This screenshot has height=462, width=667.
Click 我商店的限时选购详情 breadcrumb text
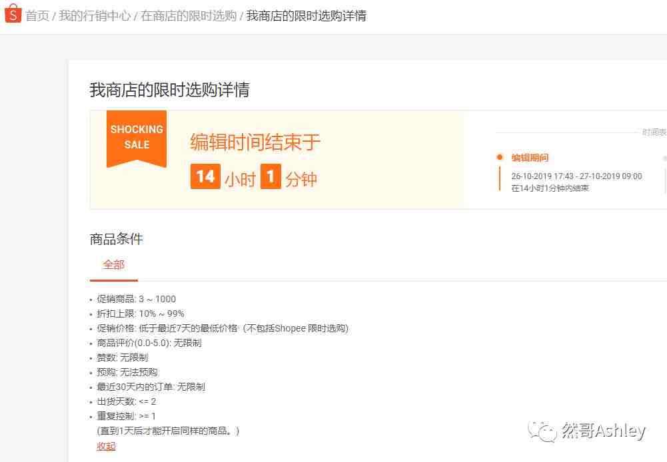(307, 16)
